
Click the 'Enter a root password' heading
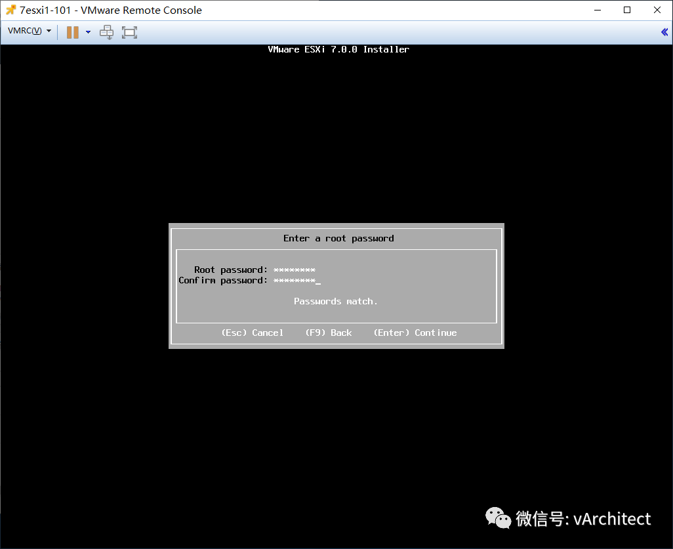click(338, 238)
